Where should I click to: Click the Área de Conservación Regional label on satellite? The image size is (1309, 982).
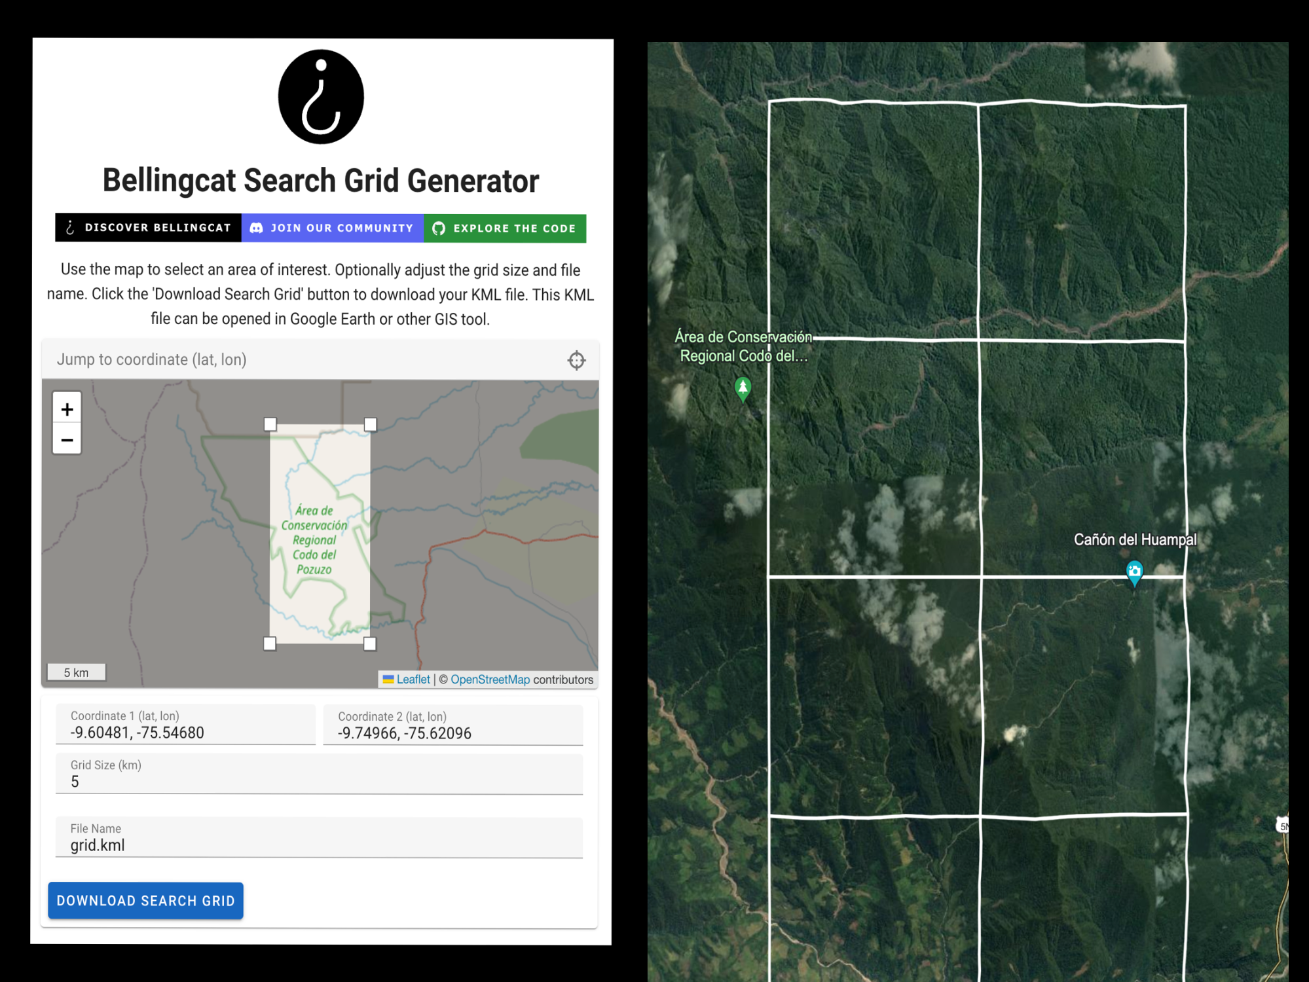point(743,346)
